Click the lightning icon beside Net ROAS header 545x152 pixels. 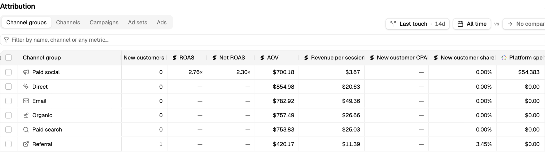click(215, 58)
